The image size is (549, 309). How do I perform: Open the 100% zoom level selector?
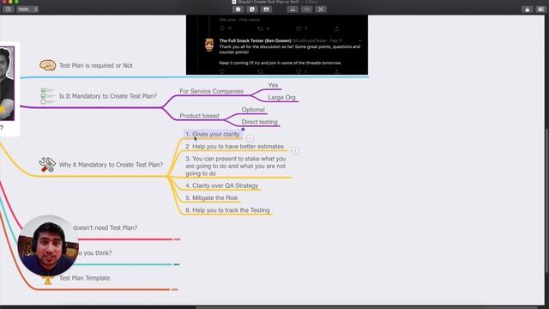(27, 9)
